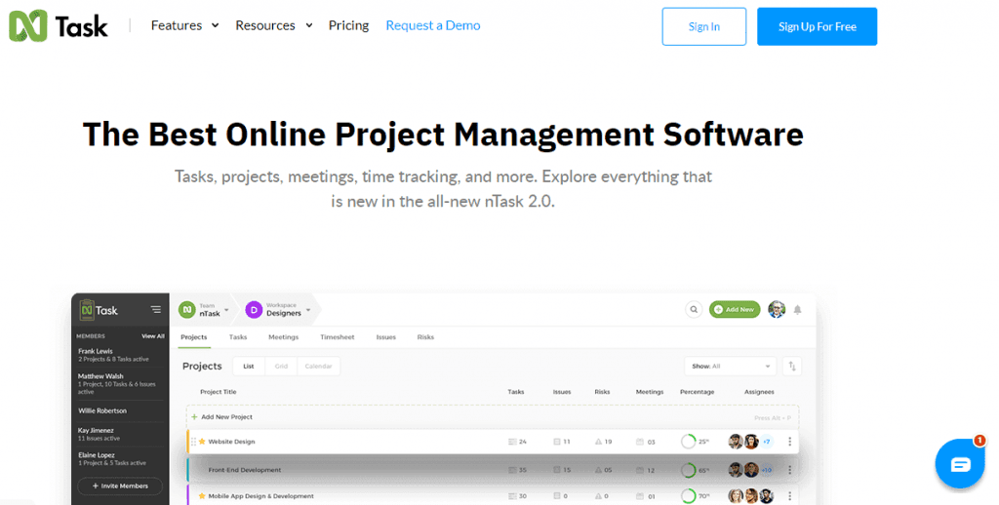Image resolution: width=999 pixels, height=505 pixels.
Task: Click the search magnifier icon
Action: tap(694, 309)
